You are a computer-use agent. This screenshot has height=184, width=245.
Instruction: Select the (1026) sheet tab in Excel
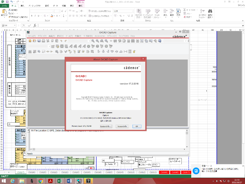[32, 172]
